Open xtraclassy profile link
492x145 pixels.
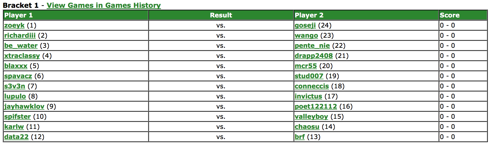[x=22, y=56]
